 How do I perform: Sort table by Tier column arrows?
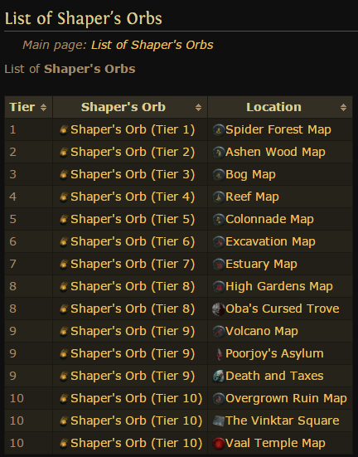[x=43, y=107]
